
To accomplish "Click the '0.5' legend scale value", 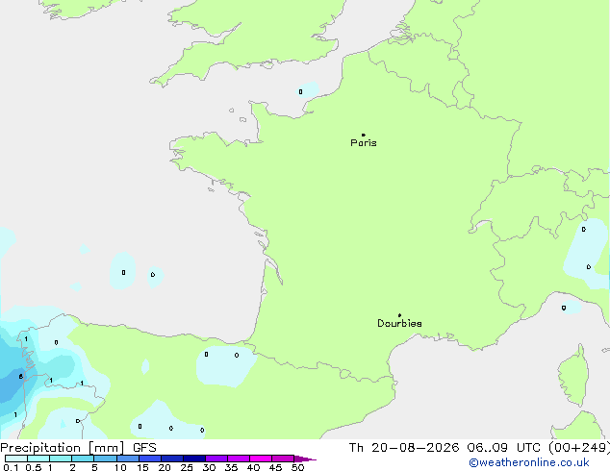I will (34, 467).
